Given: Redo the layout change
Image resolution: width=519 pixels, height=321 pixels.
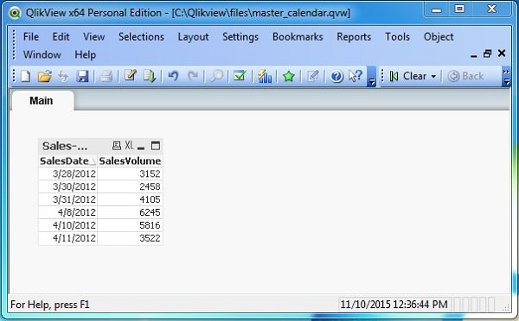Looking at the screenshot, I should [x=193, y=76].
